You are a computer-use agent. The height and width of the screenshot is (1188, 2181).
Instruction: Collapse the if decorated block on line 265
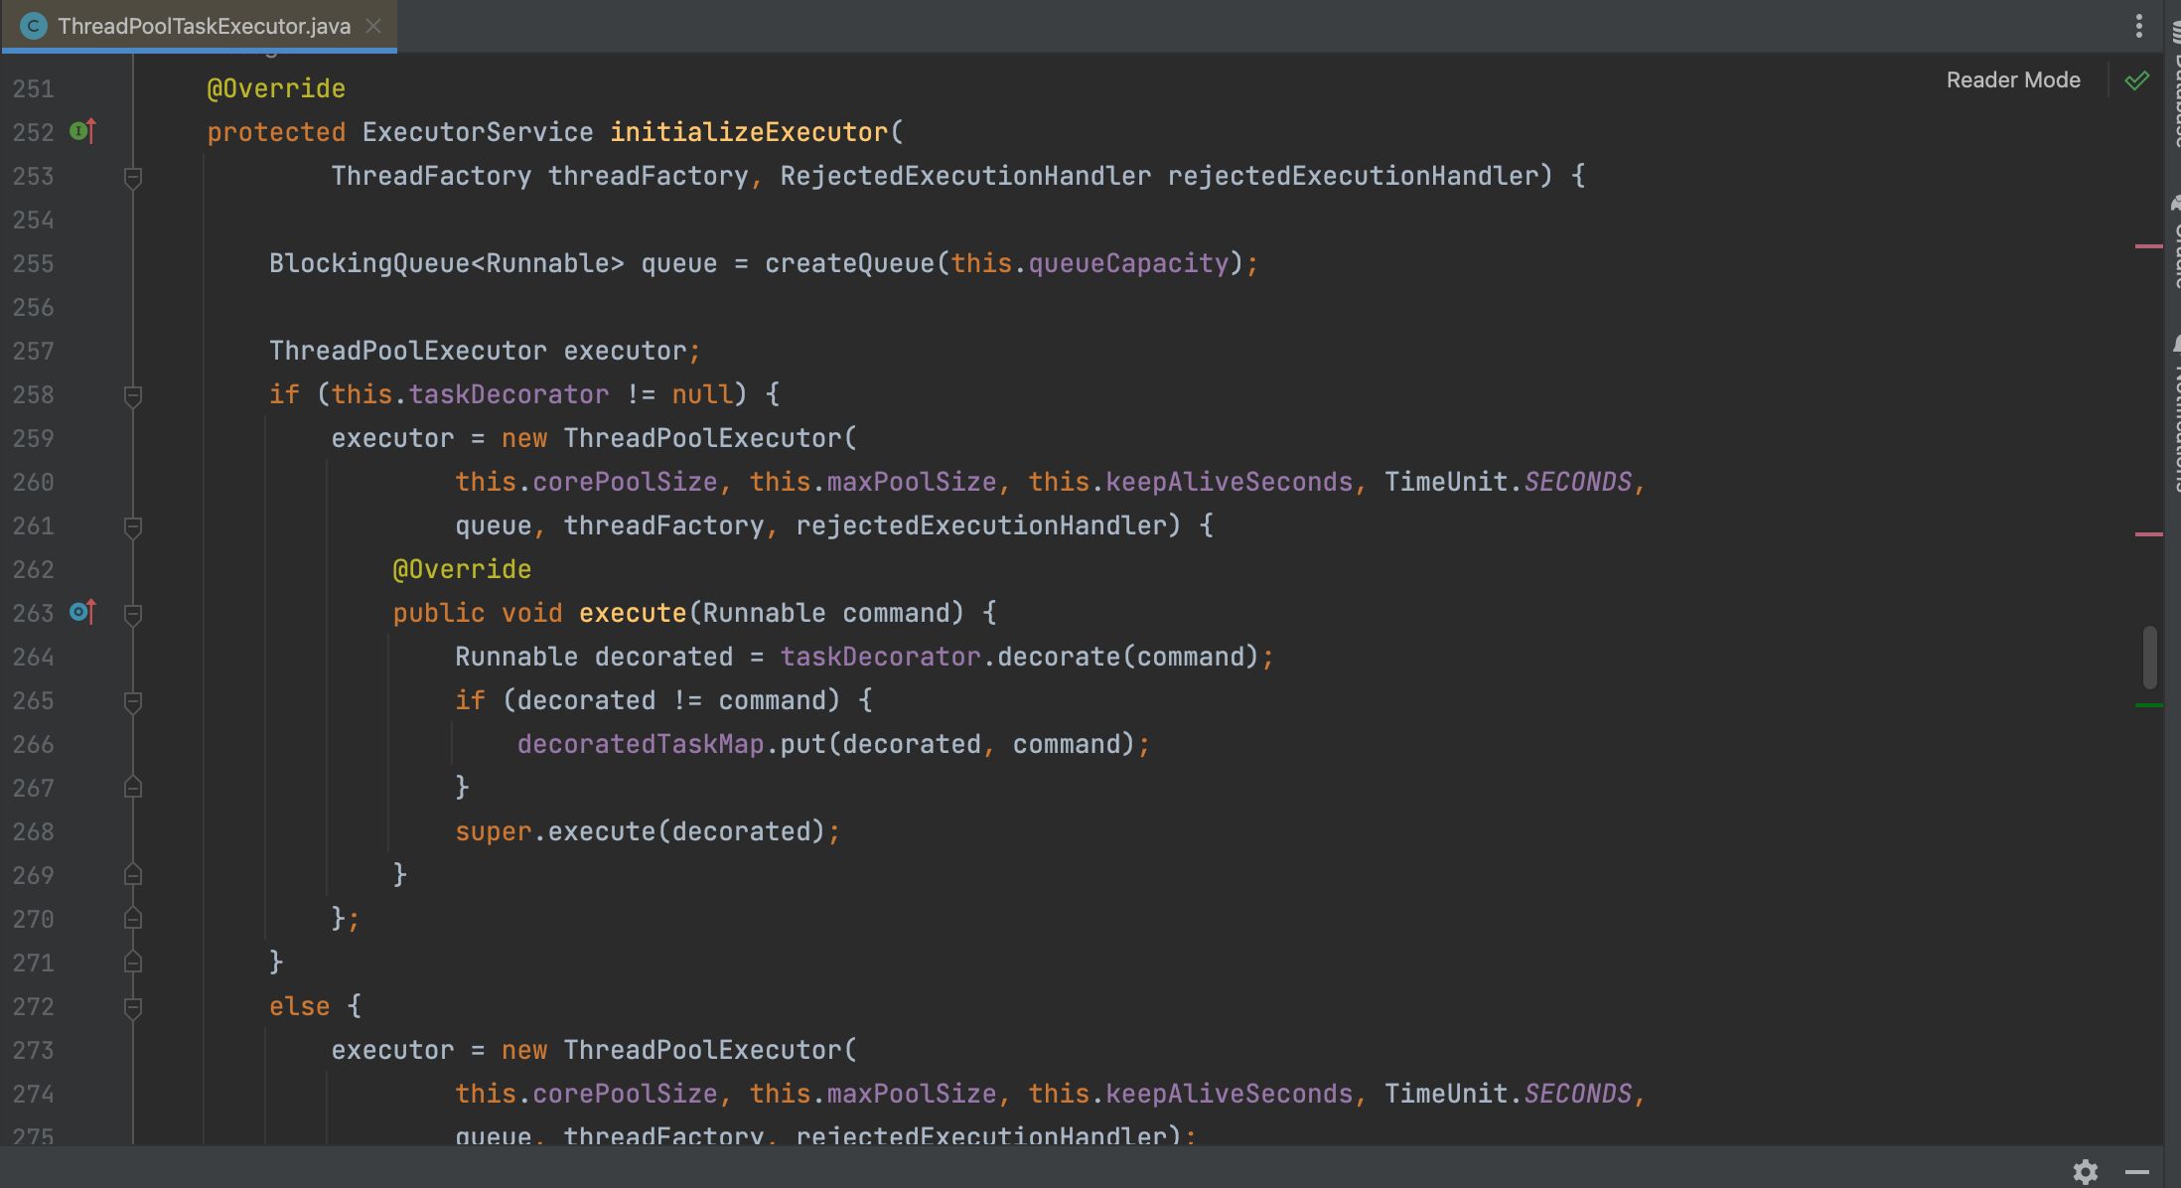[132, 701]
